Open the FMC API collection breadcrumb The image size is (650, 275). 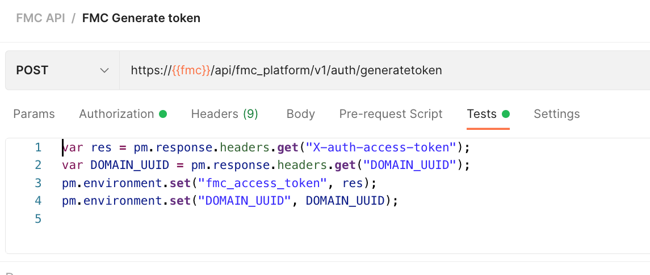(x=40, y=18)
